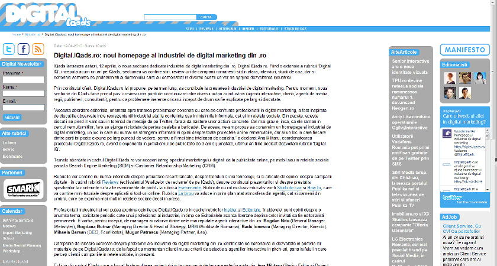The image size is (497, 266).
Task: Click the MANIFESTO banner button
Action: click(x=464, y=50)
